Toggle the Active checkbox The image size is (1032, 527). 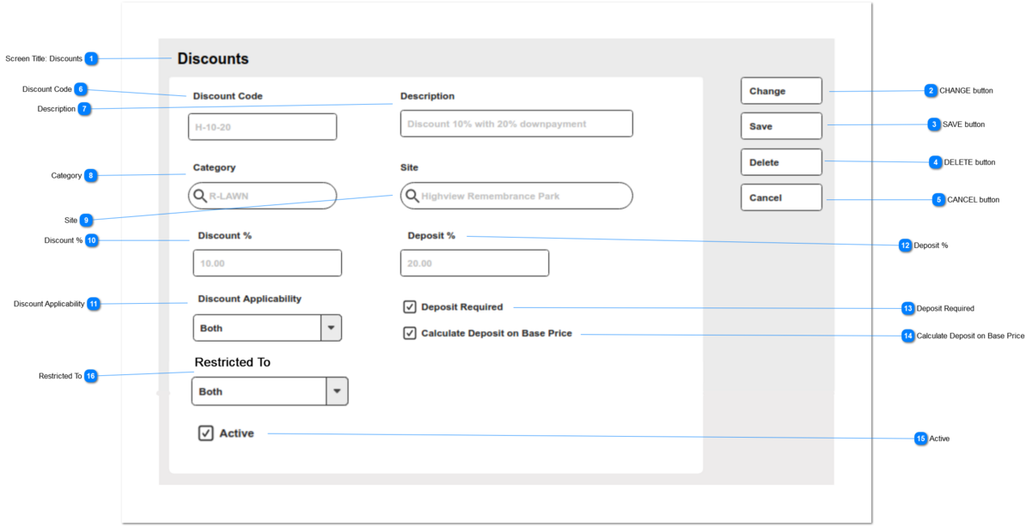tap(205, 433)
